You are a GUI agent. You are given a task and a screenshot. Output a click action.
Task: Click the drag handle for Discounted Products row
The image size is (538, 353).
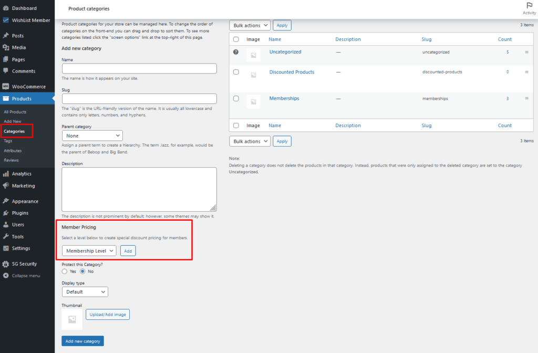pyautogui.click(x=526, y=71)
